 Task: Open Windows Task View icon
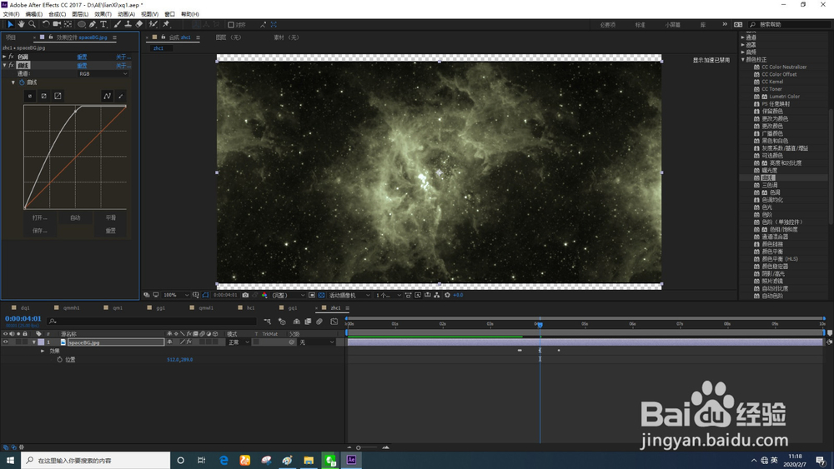[201, 460]
